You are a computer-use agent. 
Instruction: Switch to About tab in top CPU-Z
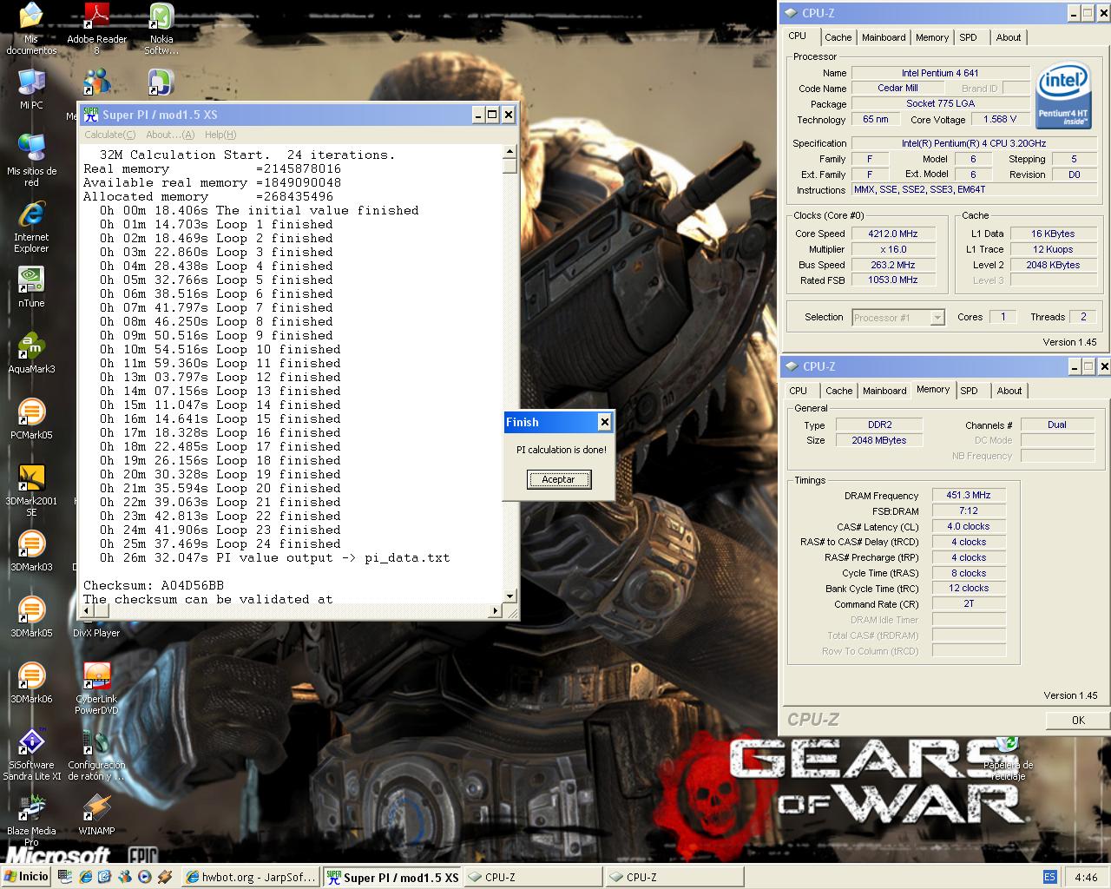click(1009, 37)
